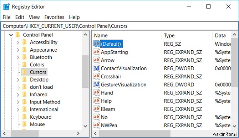Select the Crosshair value name
Viewport: 239px width, 138px height.
(111, 76)
